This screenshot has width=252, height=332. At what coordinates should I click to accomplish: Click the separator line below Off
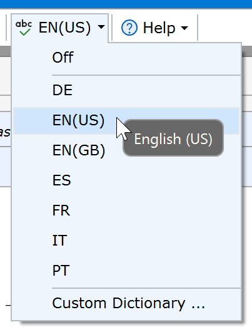[x=146, y=75]
